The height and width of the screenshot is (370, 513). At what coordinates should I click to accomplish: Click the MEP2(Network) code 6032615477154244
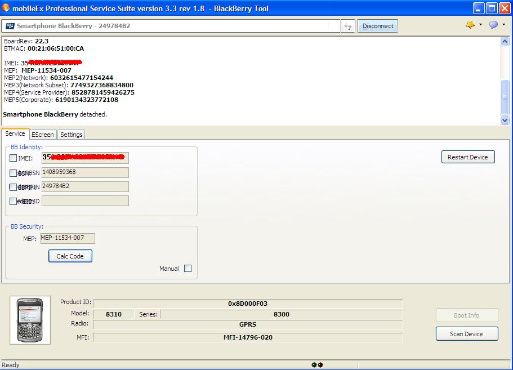click(x=82, y=78)
